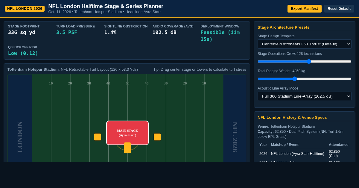Click the Stage Architecture Presets heading
Viewport: 359px width, 188px height.
pos(284,27)
